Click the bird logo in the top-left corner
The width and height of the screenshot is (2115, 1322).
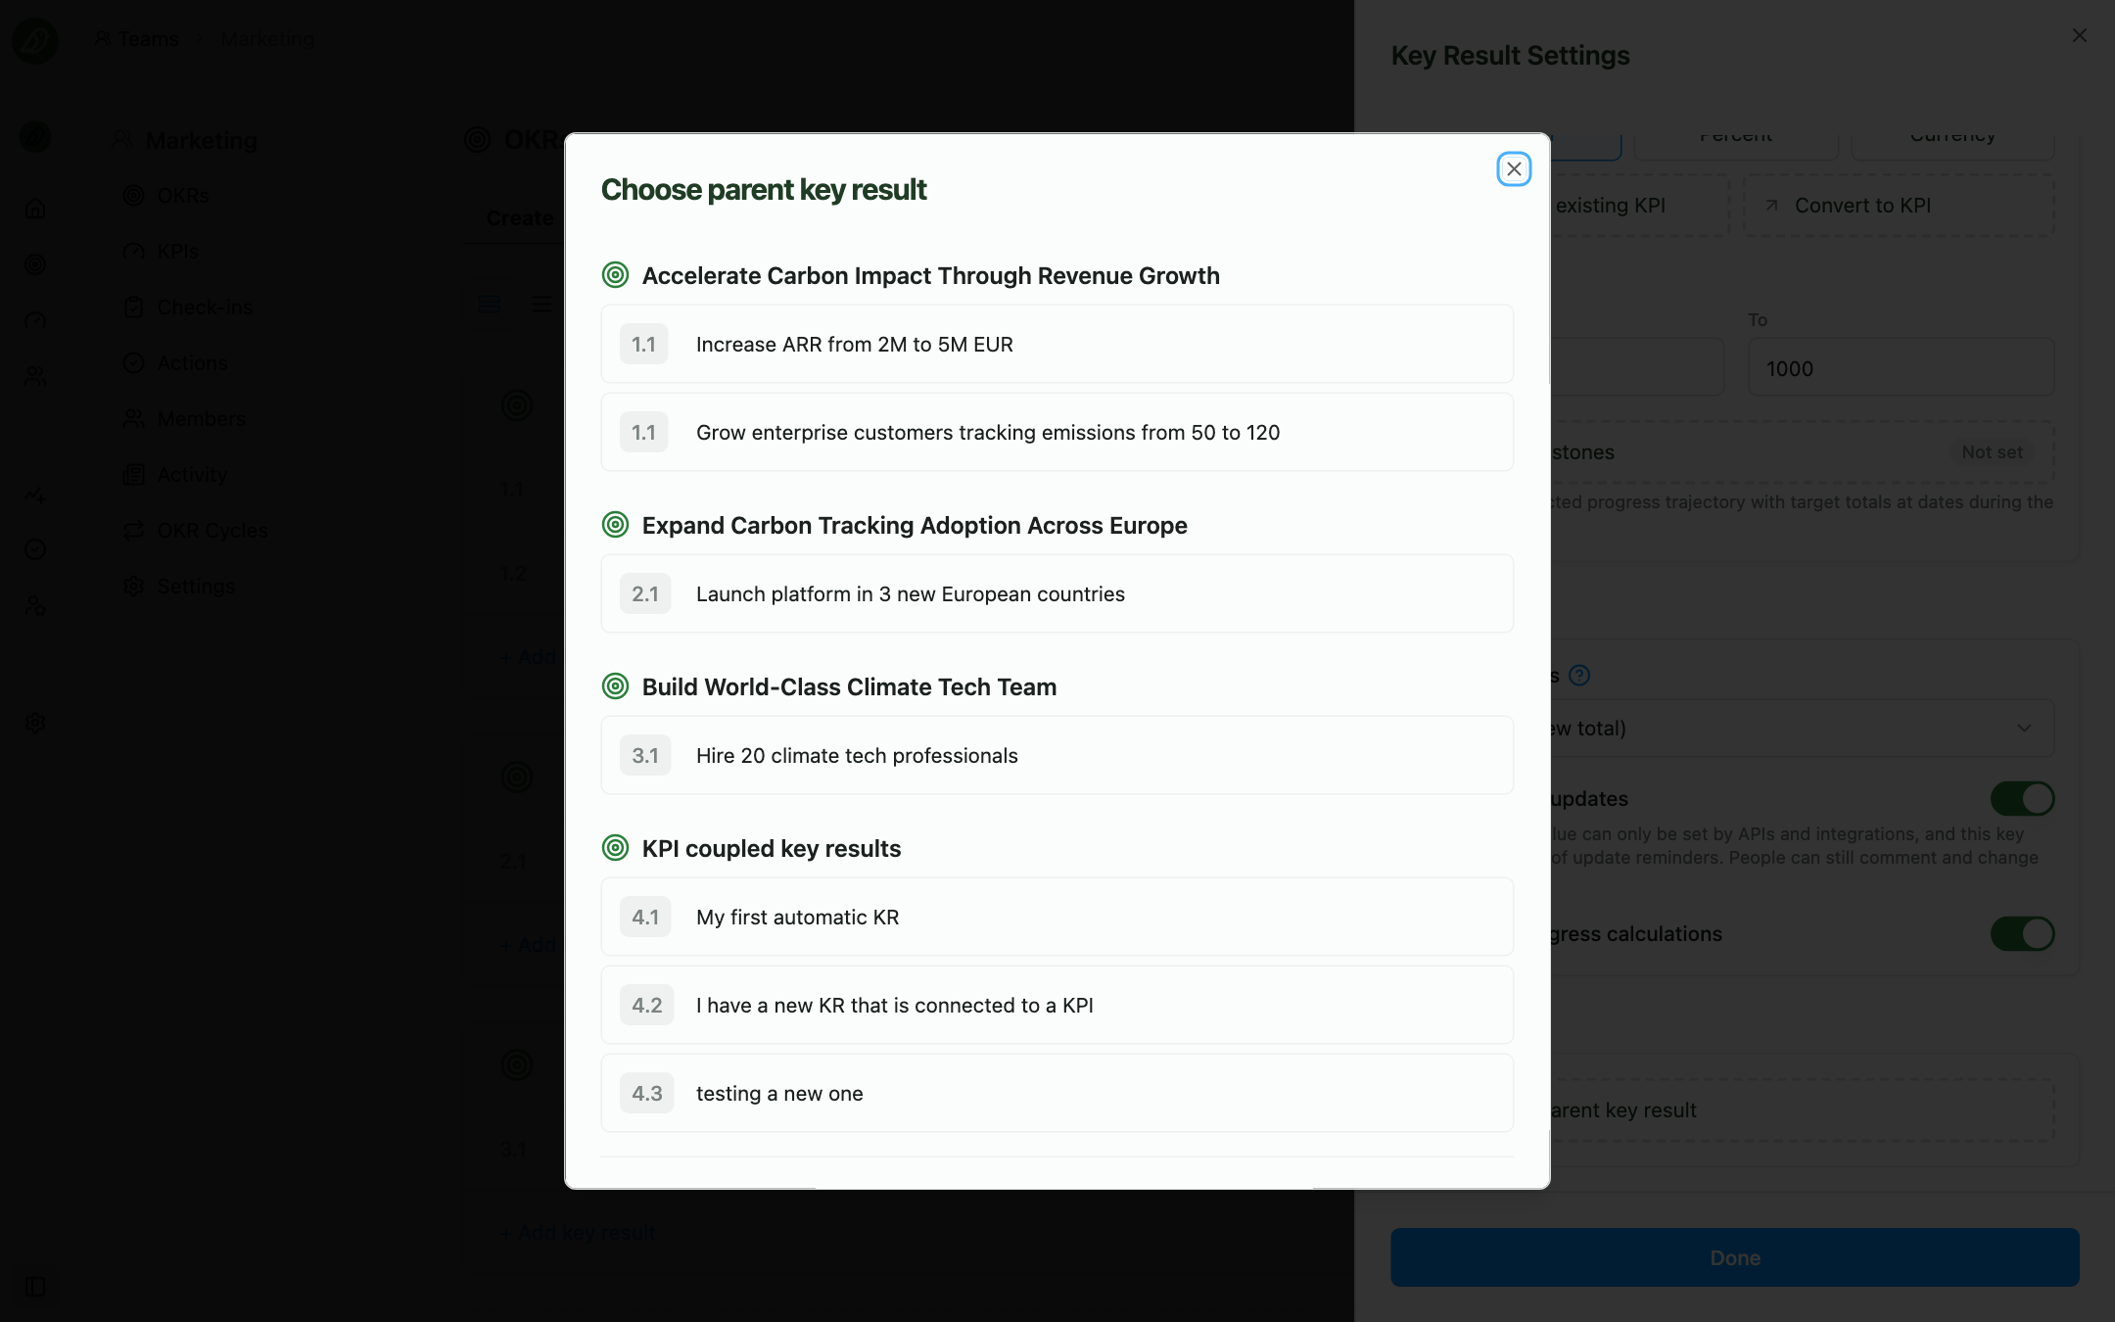[35, 40]
